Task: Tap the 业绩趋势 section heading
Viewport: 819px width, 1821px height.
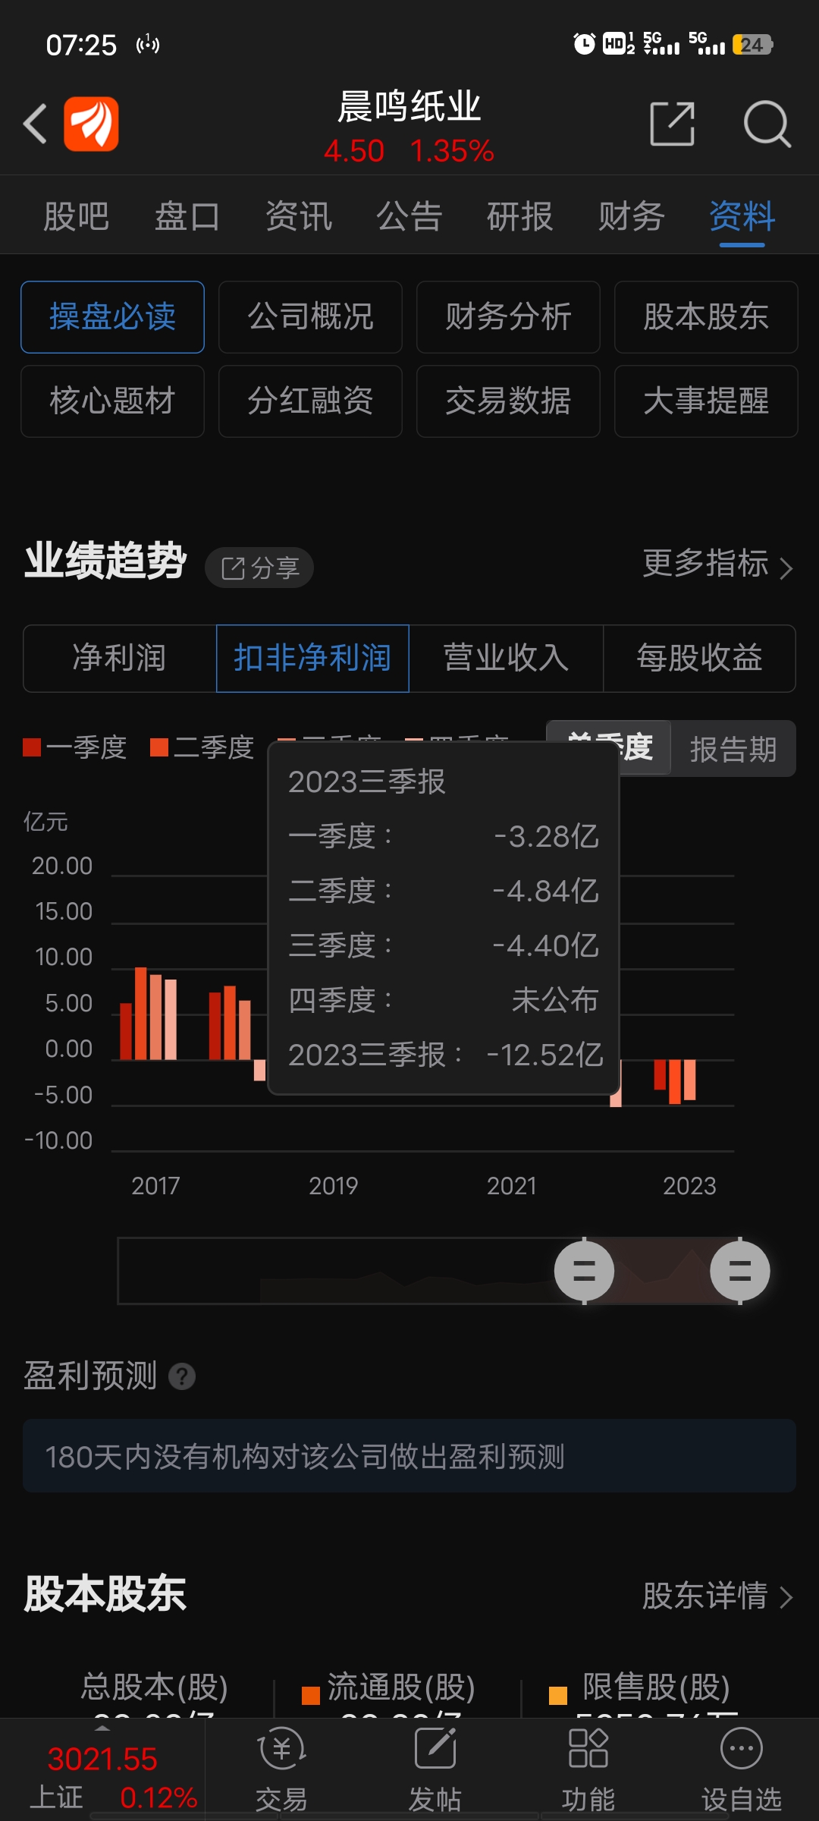Action: tap(105, 561)
